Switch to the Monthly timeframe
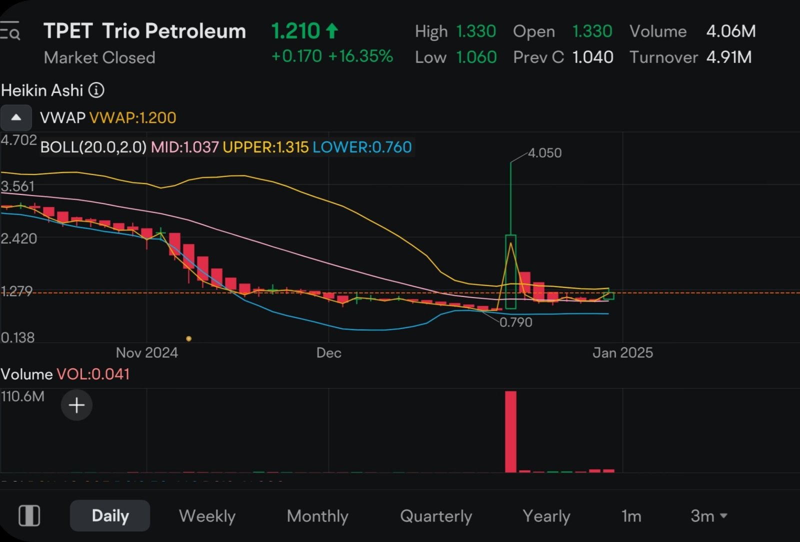The image size is (800, 542). (x=317, y=515)
